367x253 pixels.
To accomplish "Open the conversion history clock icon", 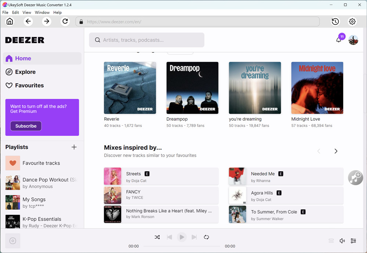I will [335, 22].
